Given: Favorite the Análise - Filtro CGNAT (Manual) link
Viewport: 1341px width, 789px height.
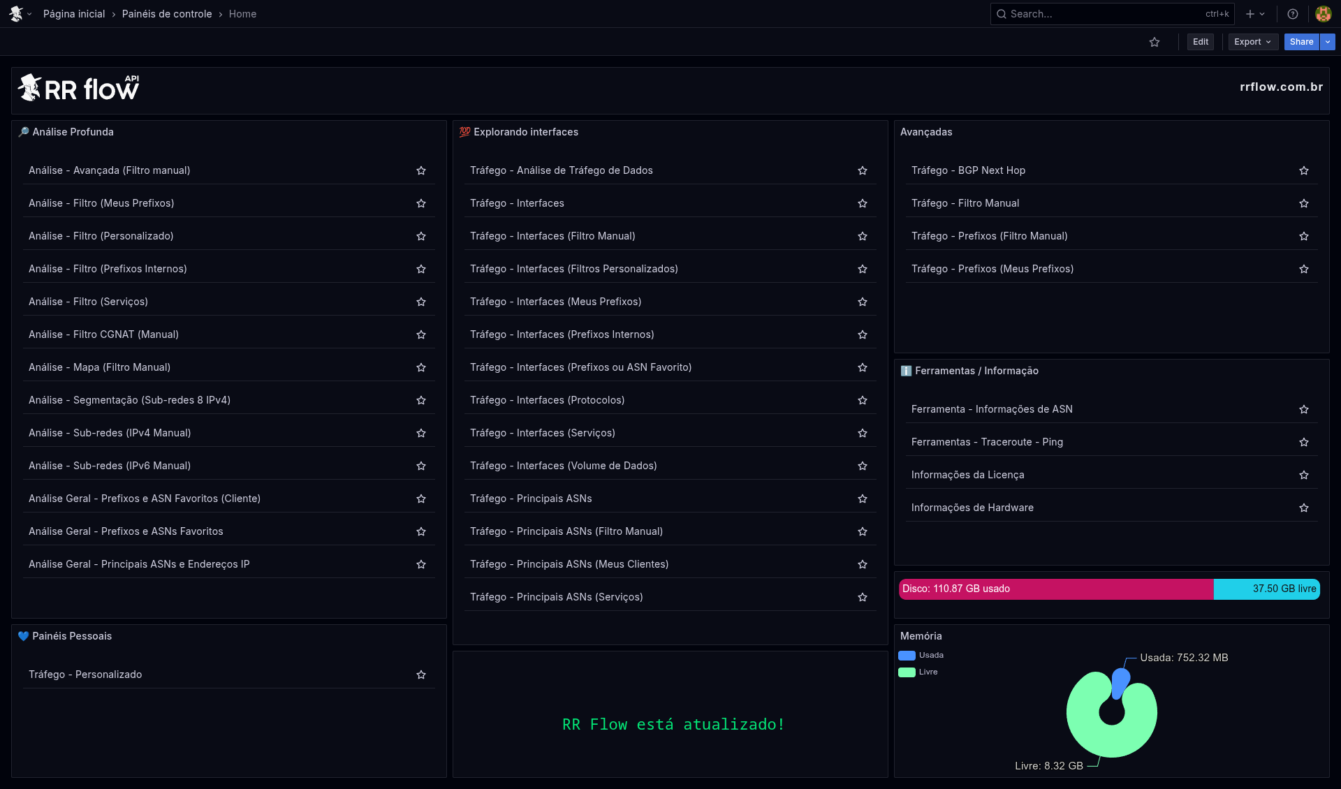Looking at the screenshot, I should (420, 335).
